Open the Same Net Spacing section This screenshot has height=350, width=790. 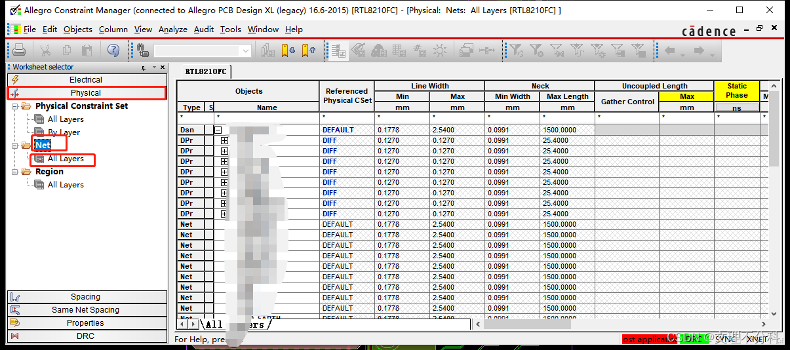(86, 310)
